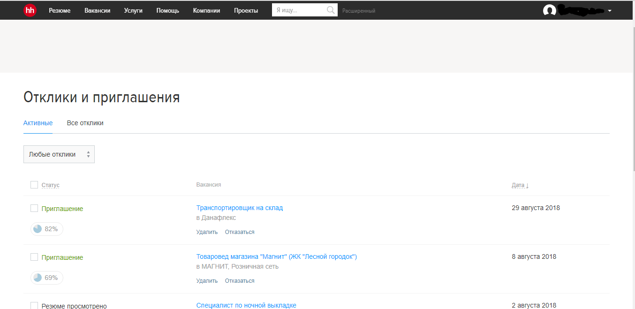Screen dimensions: 635x309
Task: Sort responses by Дата column
Action: point(520,185)
